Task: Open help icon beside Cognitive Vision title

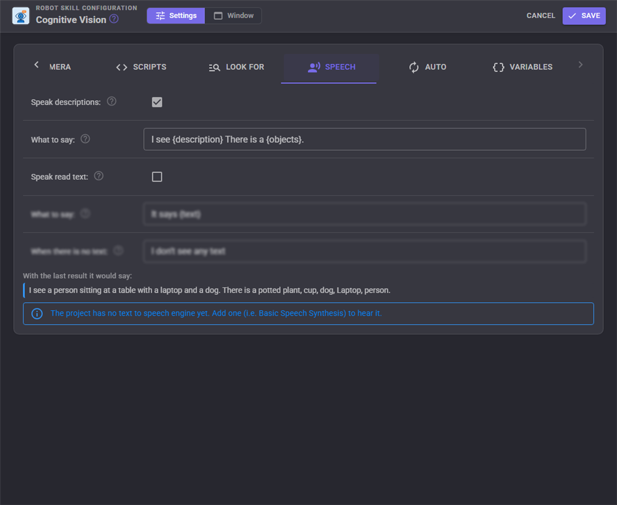Action: [x=114, y=19]
